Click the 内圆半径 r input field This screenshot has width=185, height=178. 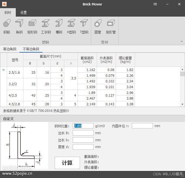pyautogui.click(x=142, y=126)
